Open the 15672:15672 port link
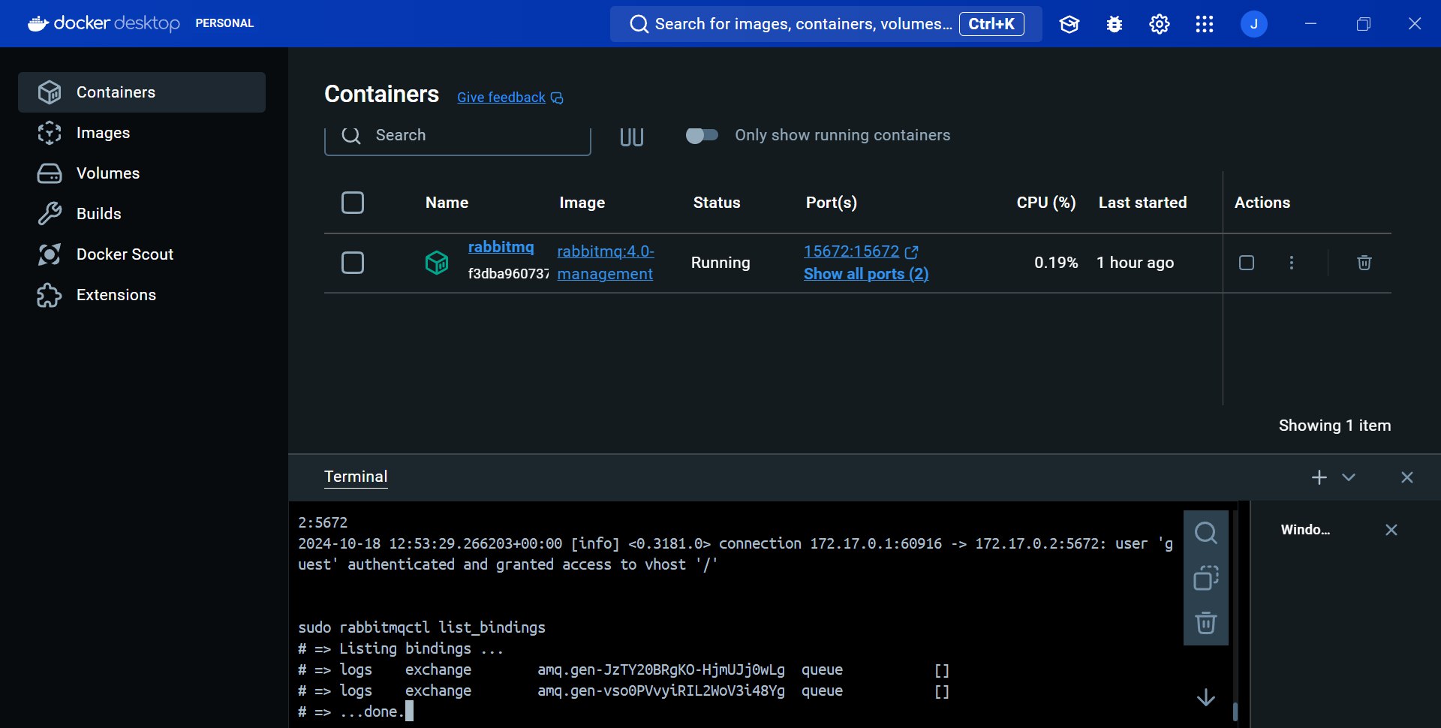The image size is (1441, 728). (x=852, y=251)
